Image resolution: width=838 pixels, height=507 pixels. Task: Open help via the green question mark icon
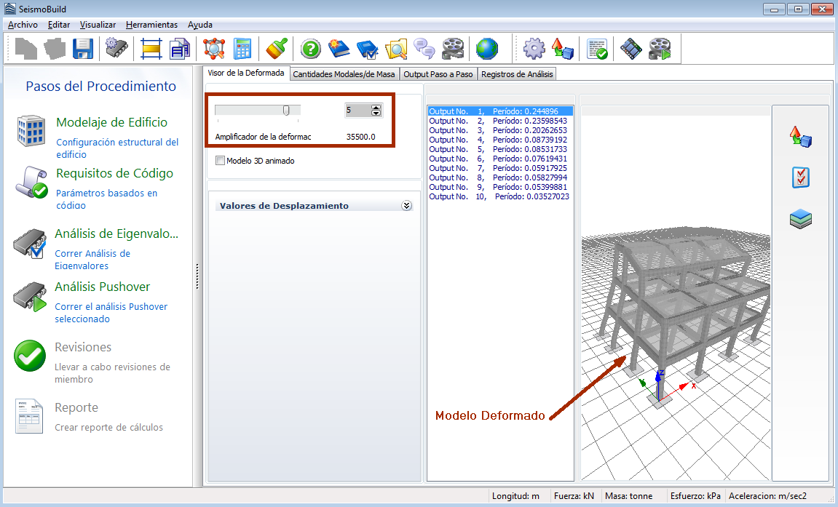coord(311,49)
